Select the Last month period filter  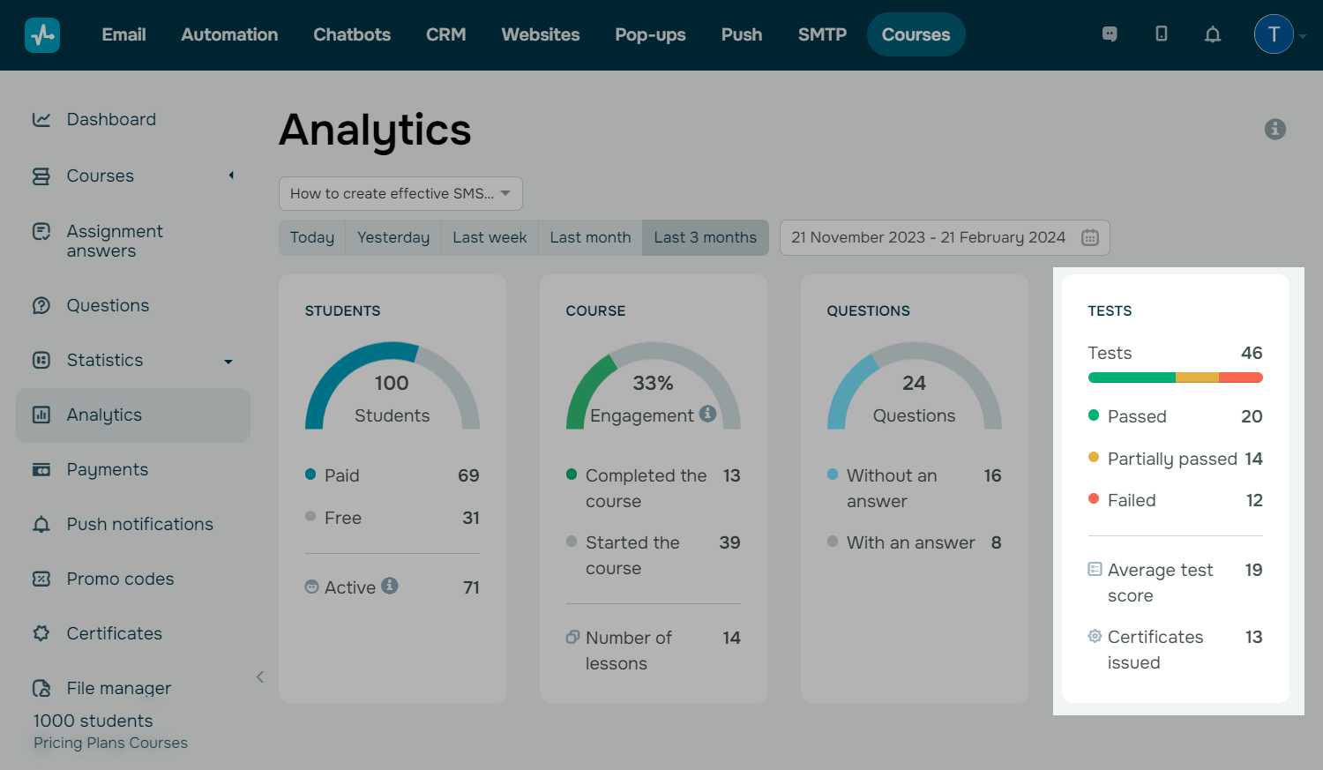click(x=590, y=238)
